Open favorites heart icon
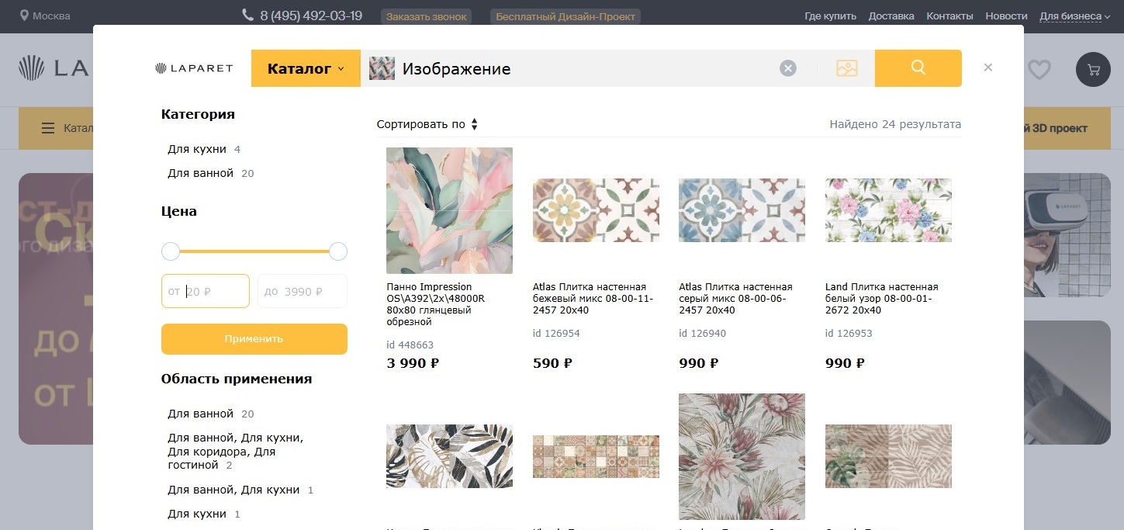Viewport: 1124px width, 530px height. pyautogui.click(x=1039, y=70)
